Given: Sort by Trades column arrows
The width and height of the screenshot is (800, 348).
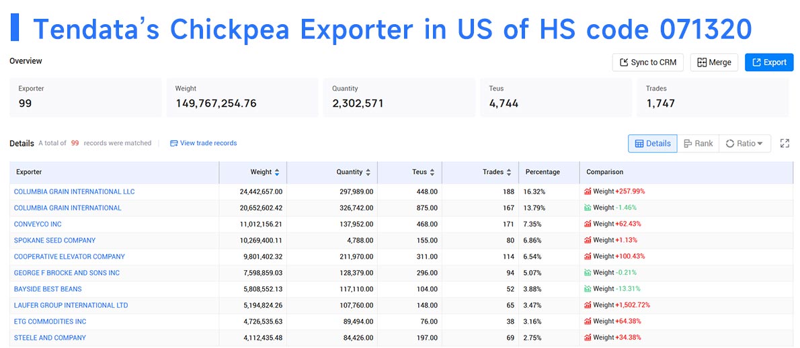Looking at the screenshot, I should (509, 172).
